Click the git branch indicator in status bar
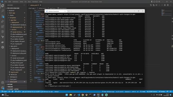This screenshot has width=173, height=97. 4,92
